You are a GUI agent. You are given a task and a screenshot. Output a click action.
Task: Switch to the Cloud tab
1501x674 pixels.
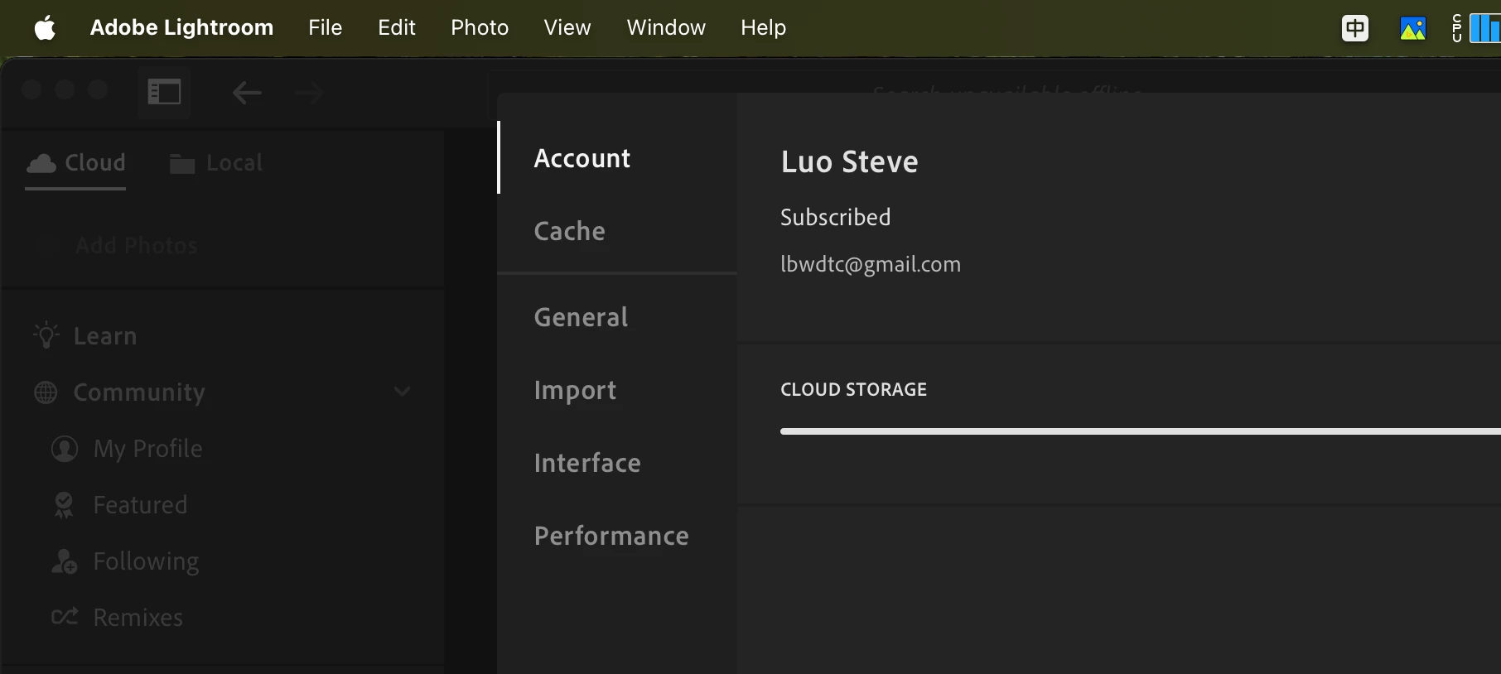point(76,163)
